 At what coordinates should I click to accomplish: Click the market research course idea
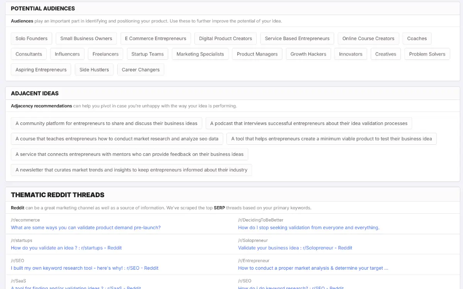(117, 139)
